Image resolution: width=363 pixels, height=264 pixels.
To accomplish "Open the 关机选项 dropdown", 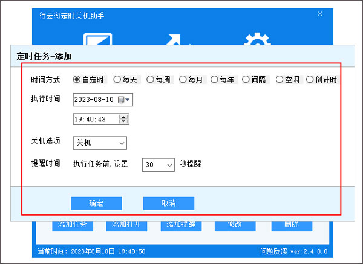I will click(100, 143).
